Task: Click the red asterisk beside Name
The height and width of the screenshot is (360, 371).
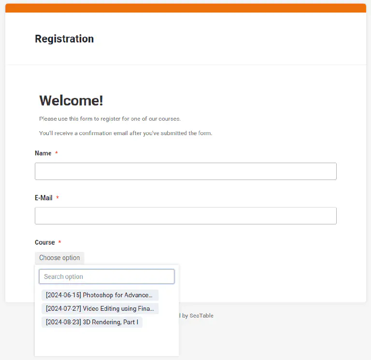Action: point(57,153)
